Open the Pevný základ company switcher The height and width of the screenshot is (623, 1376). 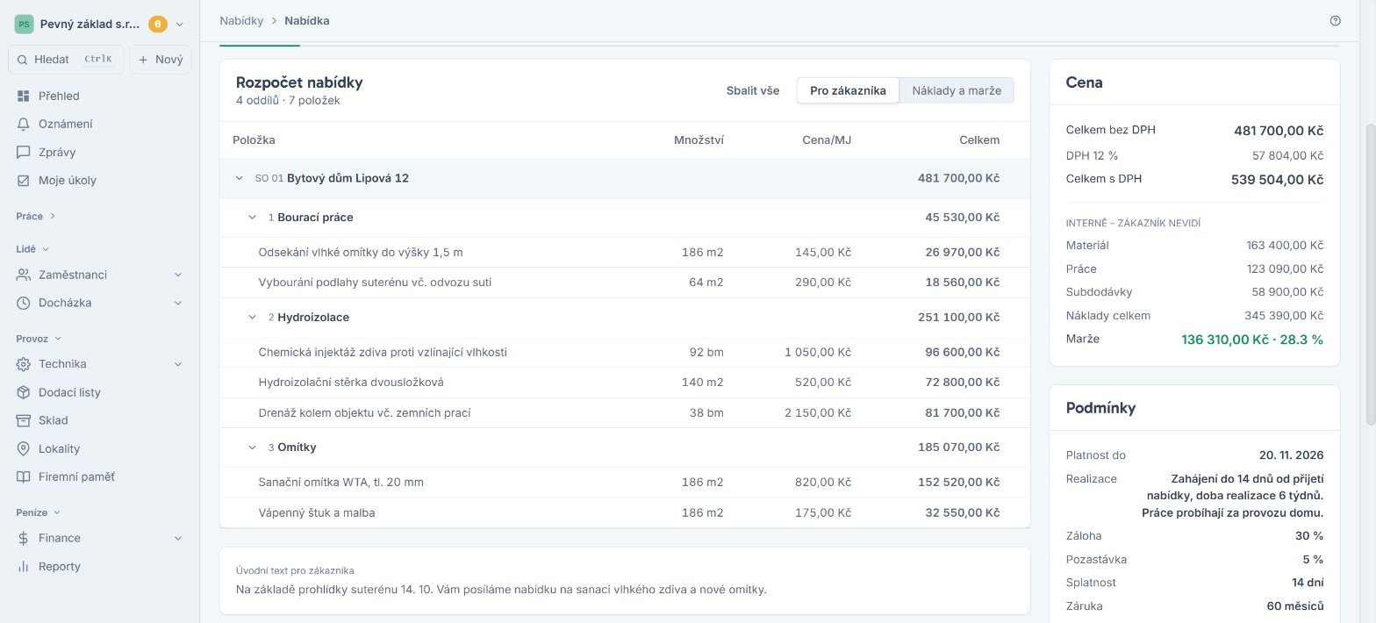pyautogui.click(x=99, y=25)
